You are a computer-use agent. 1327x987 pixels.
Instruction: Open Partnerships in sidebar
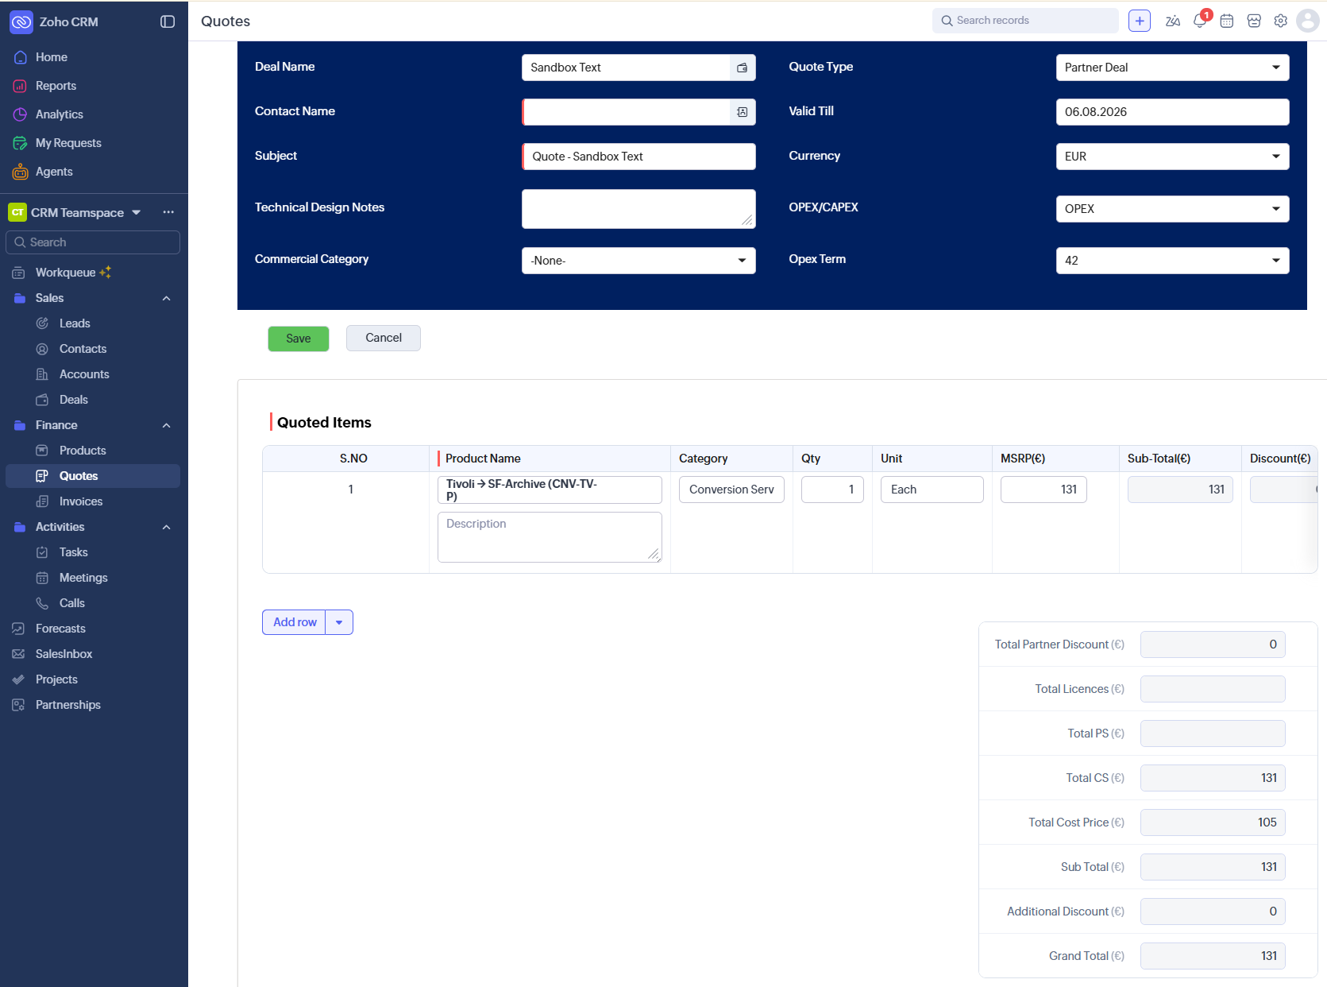click(68, 705)
